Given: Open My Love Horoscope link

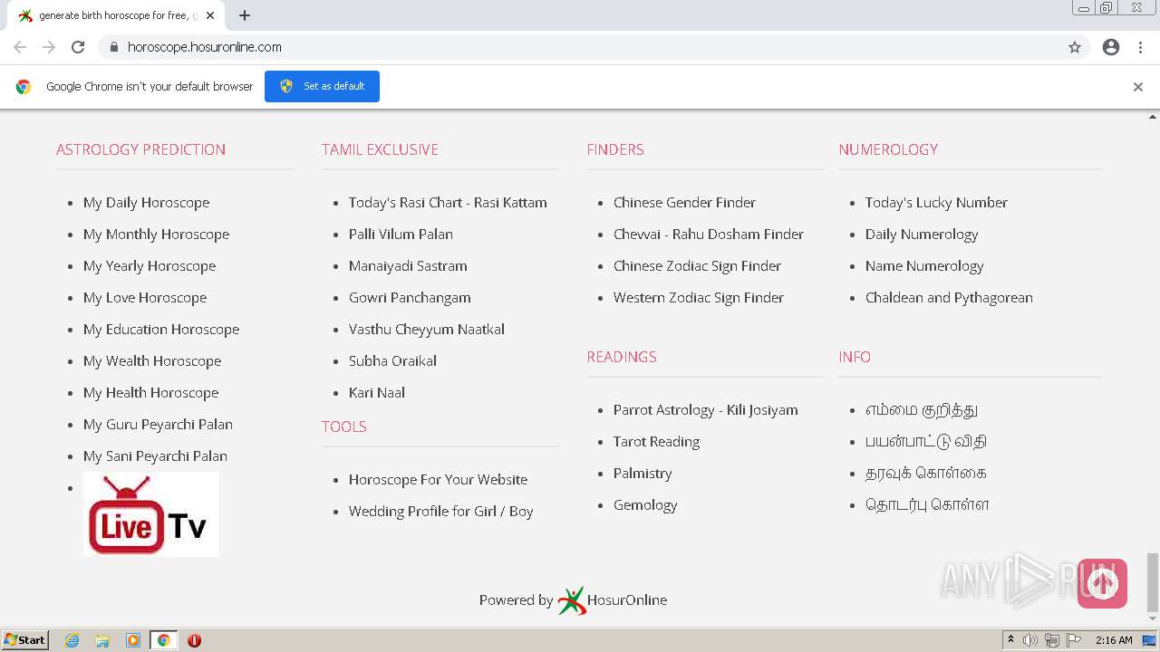Looking at the screenshot, I should coord(145,298).
